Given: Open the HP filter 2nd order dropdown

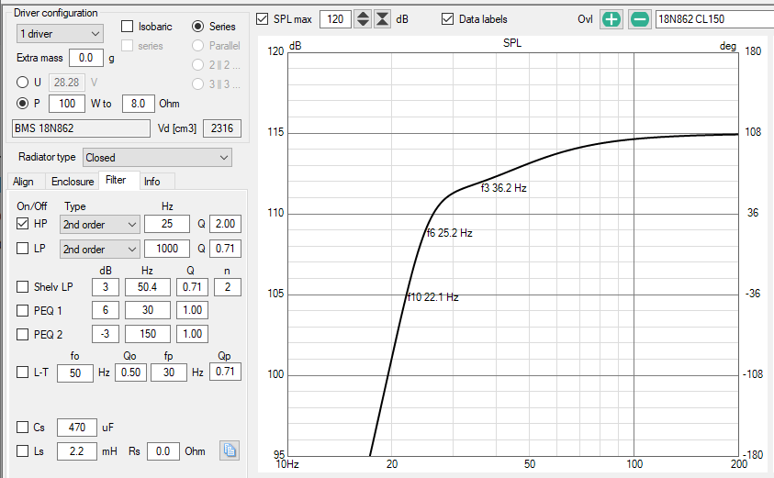Looking at the screenshot, I should click(100, 225).
